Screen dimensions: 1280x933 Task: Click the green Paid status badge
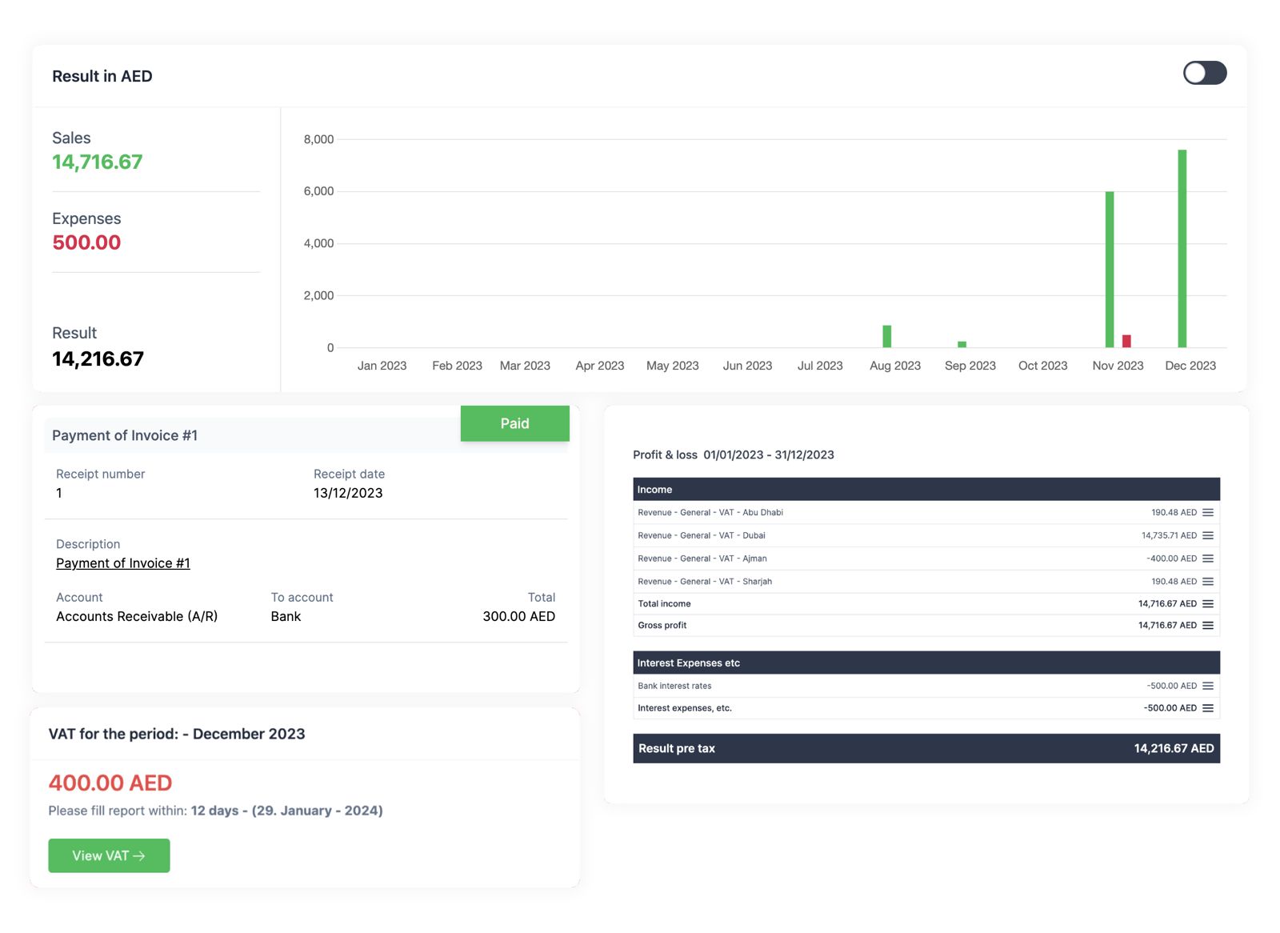(514, 423)
